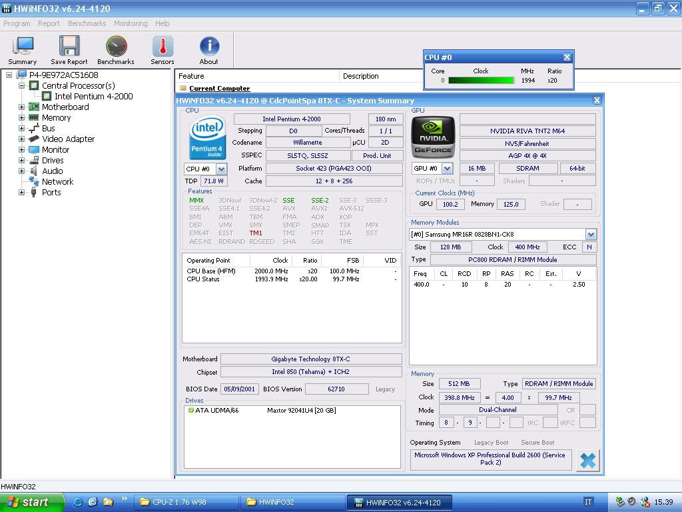The width and height of the screenshot is (682, 512).
Task: Click the NVIDIA GeForce logo
Action: point(433,136)
